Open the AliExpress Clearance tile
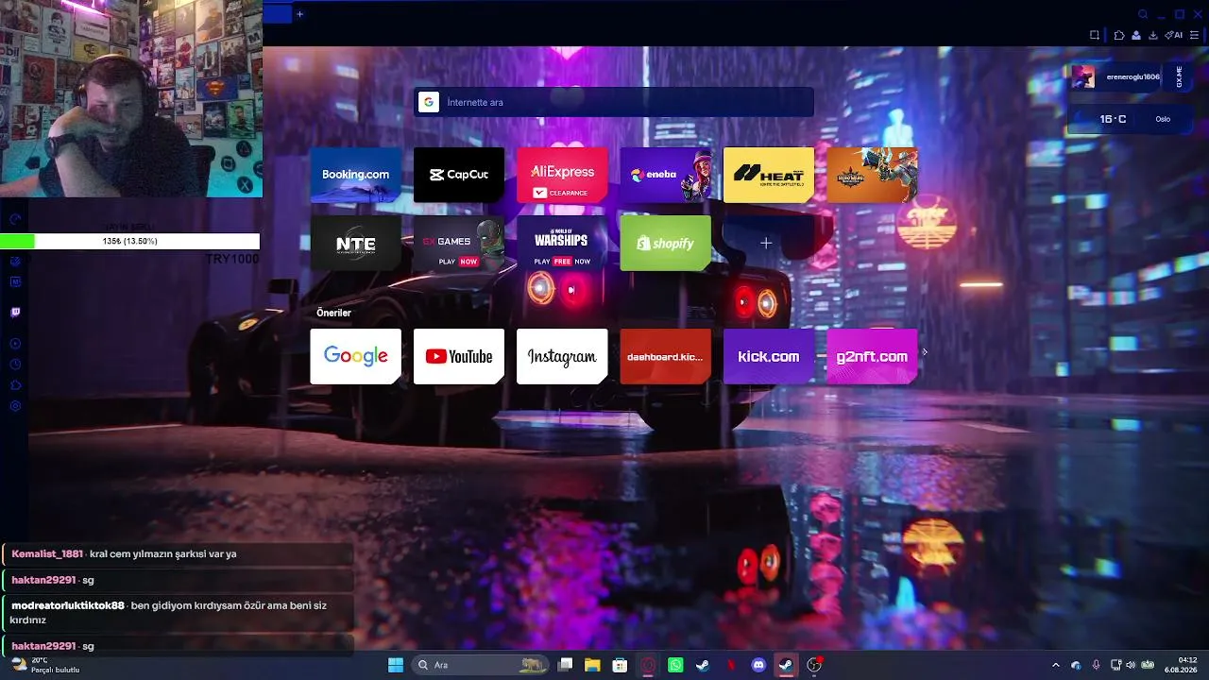This screenshot has height=680, width=1209. pos(562,175)
